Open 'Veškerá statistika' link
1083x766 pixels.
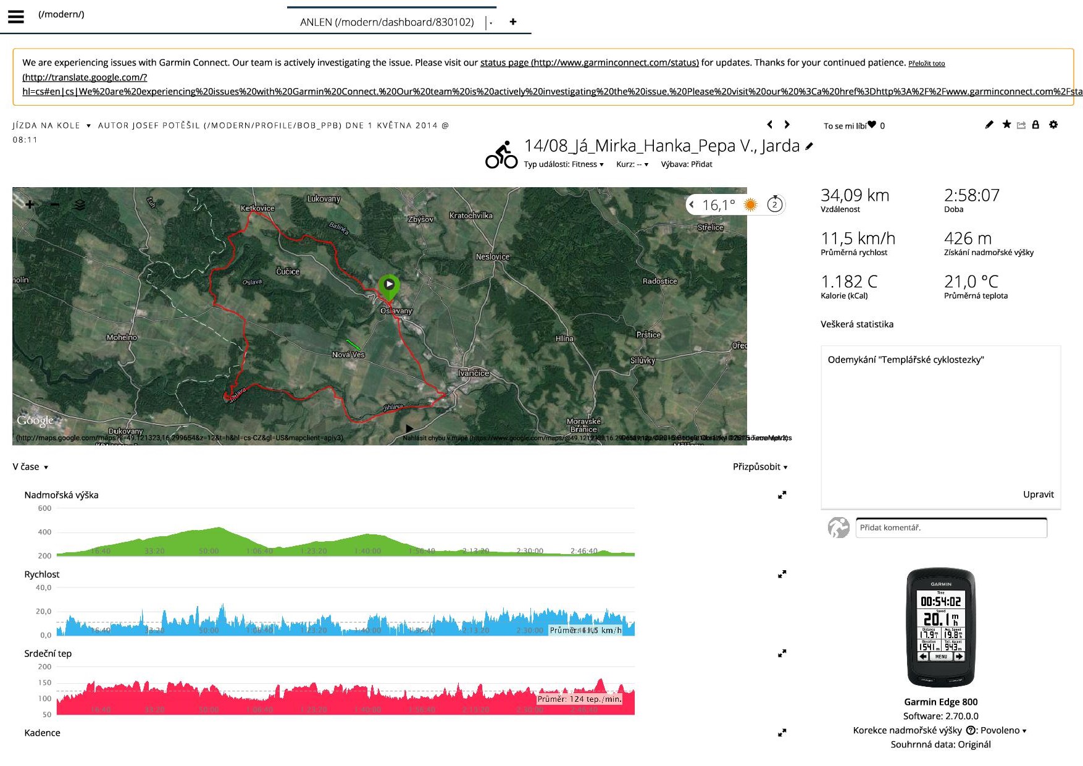(x=856, y=324)
